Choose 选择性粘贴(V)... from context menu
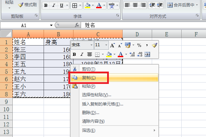Viewport: 206px width, 137px height. click(x=115, y=95)
